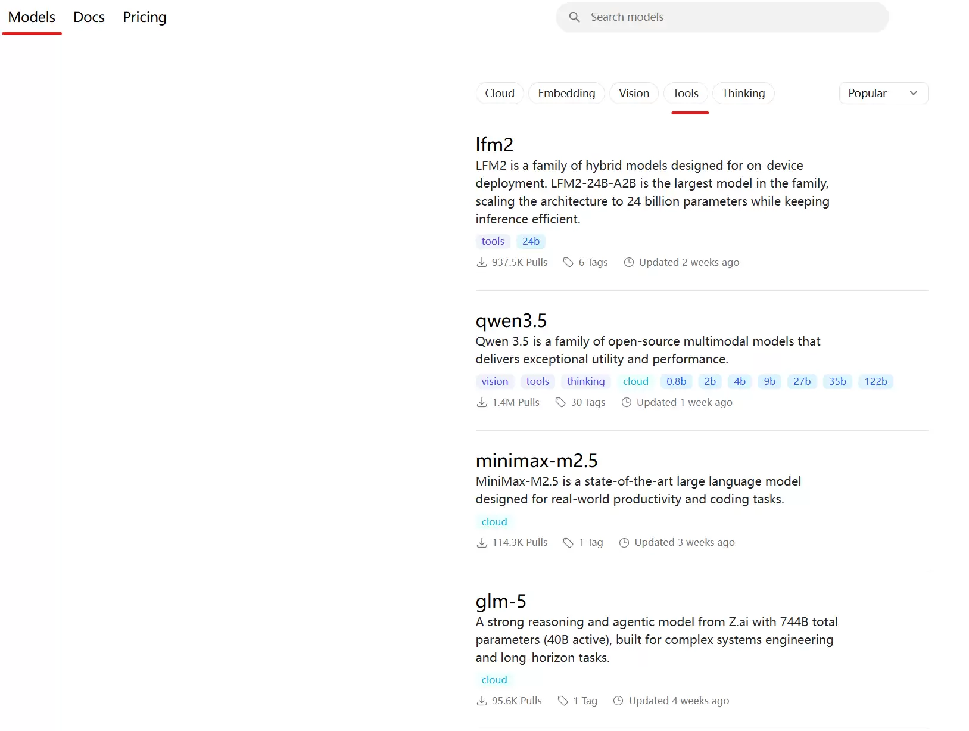Select the 122b size tag on qwen3.5
Viewport: 969px width, 731px height.
click(875, 382)
